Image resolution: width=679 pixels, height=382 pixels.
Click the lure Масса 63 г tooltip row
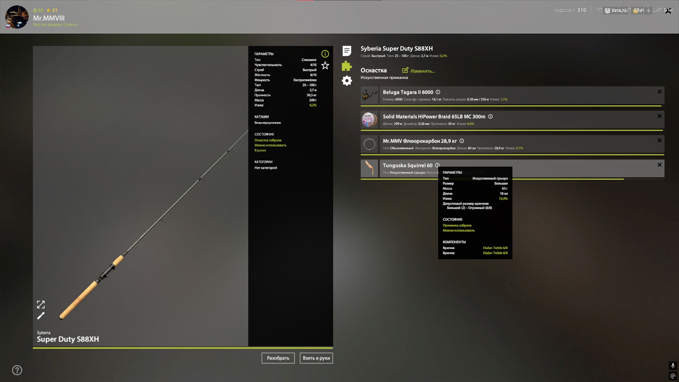pos(475,189)
